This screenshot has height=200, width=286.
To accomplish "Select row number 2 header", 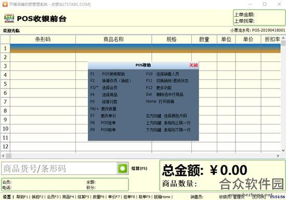I will click(x=5, y=57).
